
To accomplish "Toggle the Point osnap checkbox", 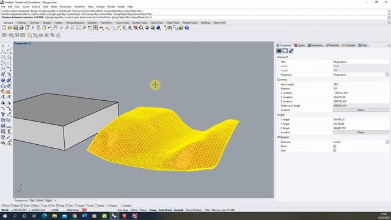I will pos(22,206).
